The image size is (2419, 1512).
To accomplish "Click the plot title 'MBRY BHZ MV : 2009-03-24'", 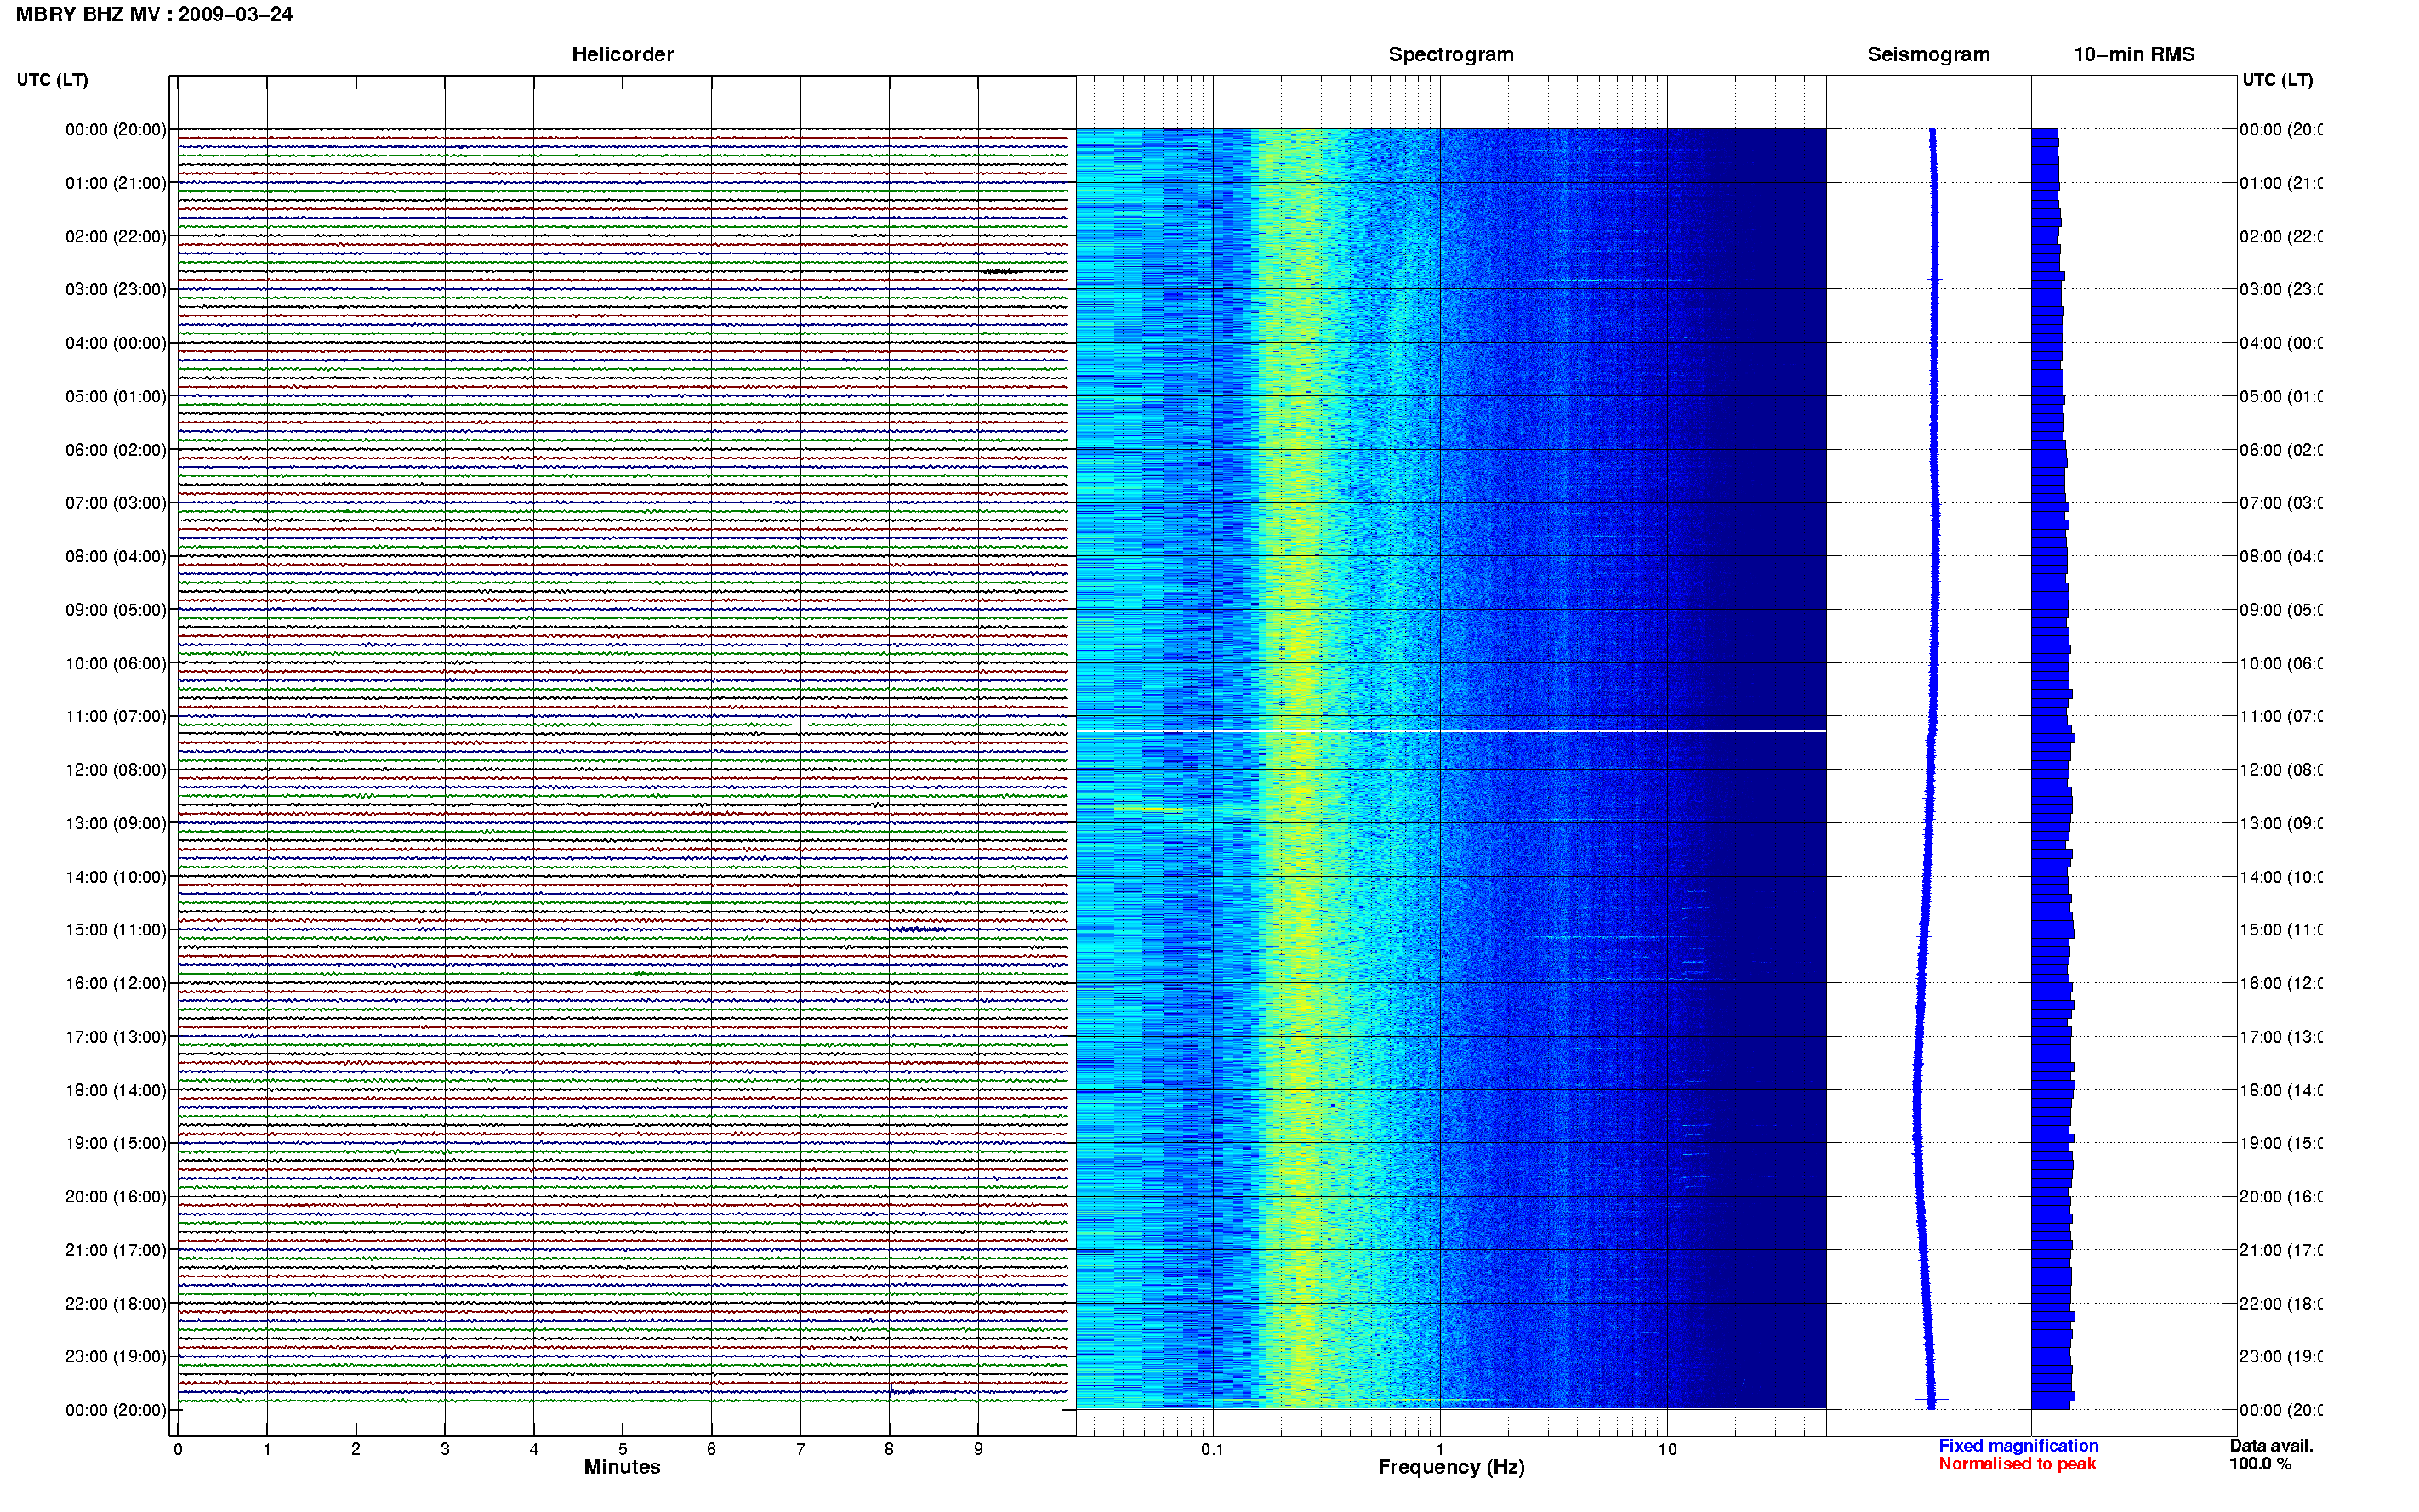I will (x=154, y=15).
